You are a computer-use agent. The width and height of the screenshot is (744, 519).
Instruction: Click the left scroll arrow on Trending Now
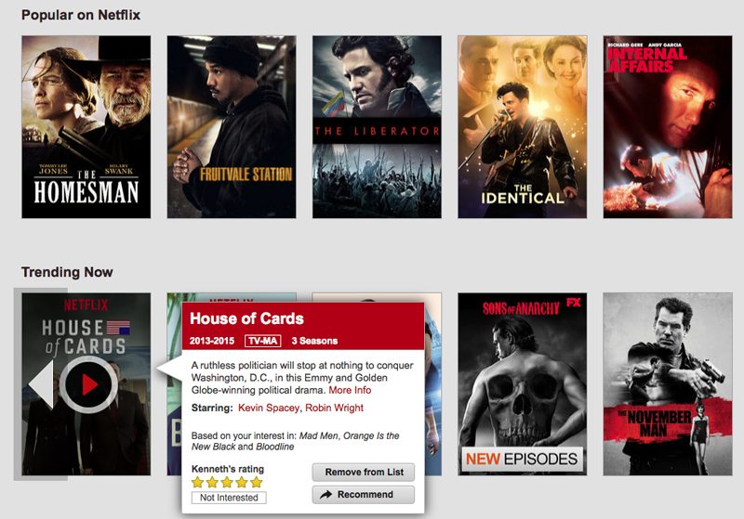pos(41,384)
